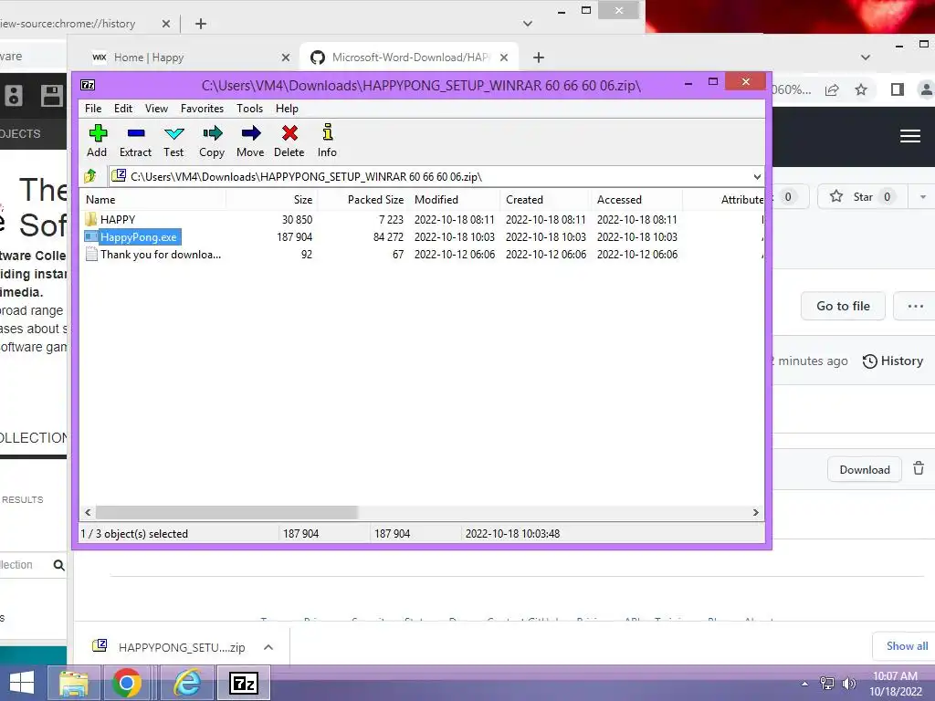
Task: Open Internet Explorer from the taskbar
Action: click(187, 683)
